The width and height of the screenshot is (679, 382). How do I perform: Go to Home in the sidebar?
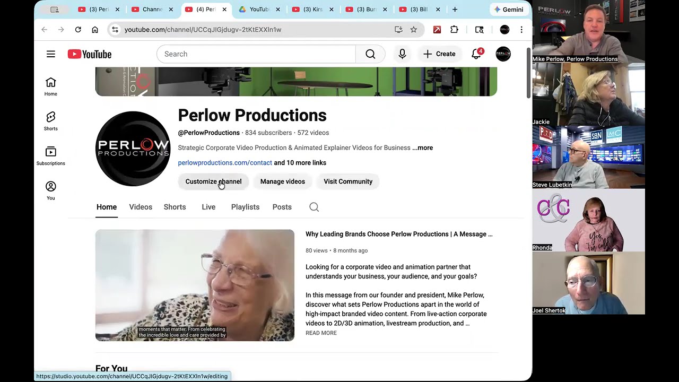tap(50, 87)
